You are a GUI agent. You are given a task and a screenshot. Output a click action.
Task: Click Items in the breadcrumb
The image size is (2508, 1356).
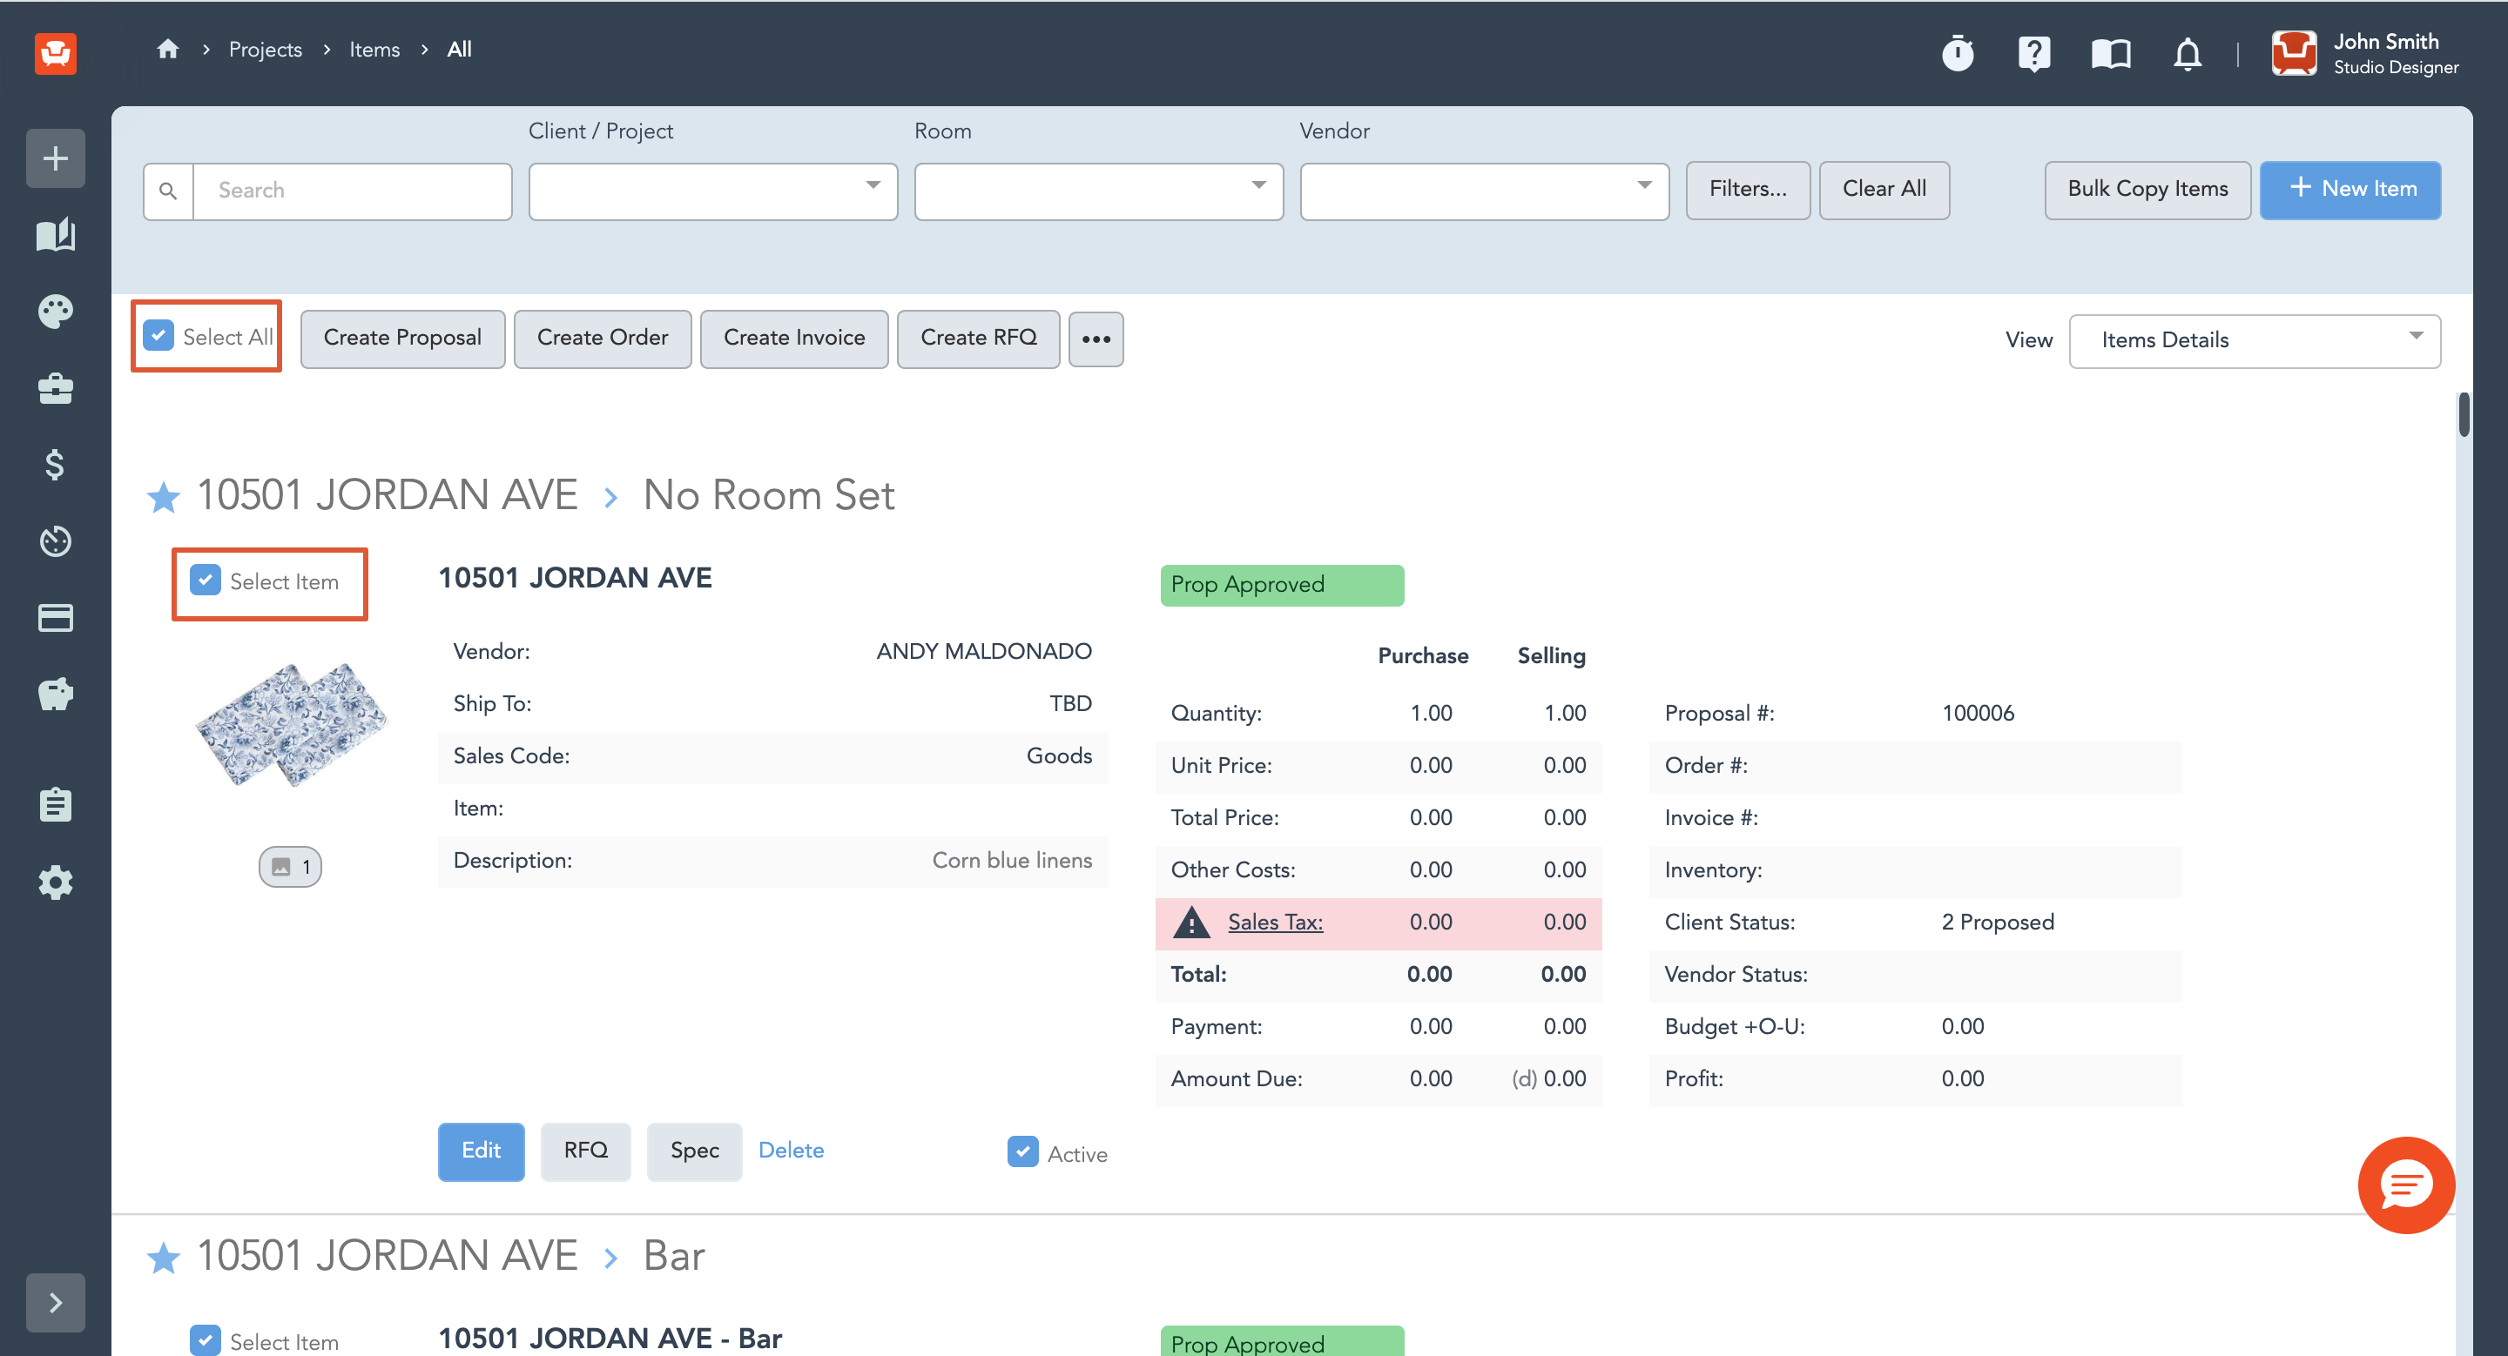click(374, 50)
